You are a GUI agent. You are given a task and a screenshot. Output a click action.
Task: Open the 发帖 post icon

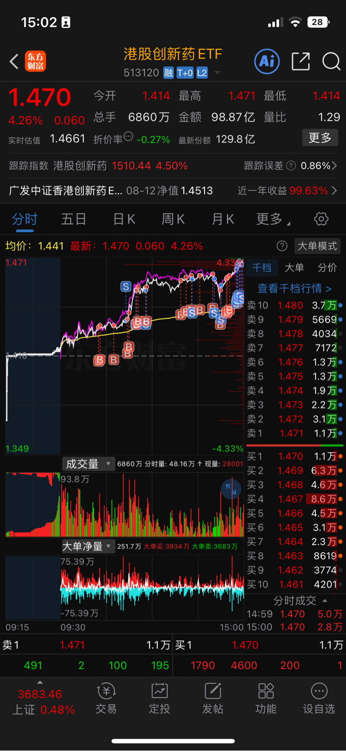213,699
